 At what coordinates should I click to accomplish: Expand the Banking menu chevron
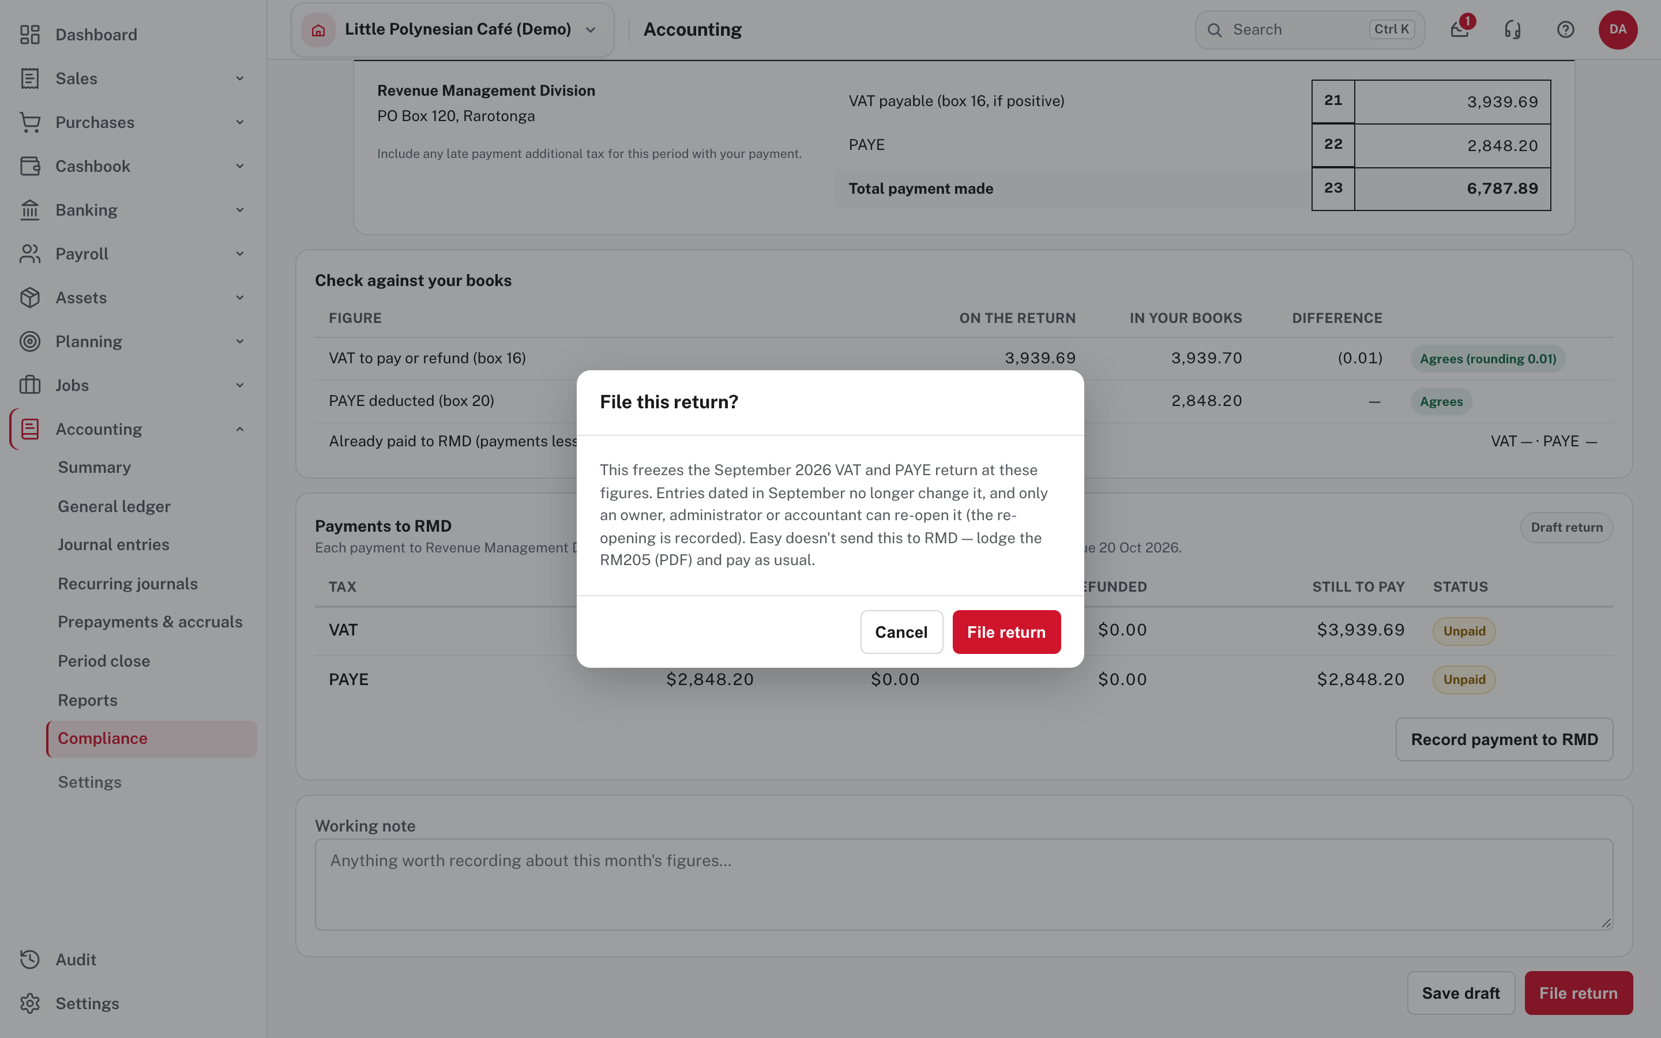(x=239, y=210)
